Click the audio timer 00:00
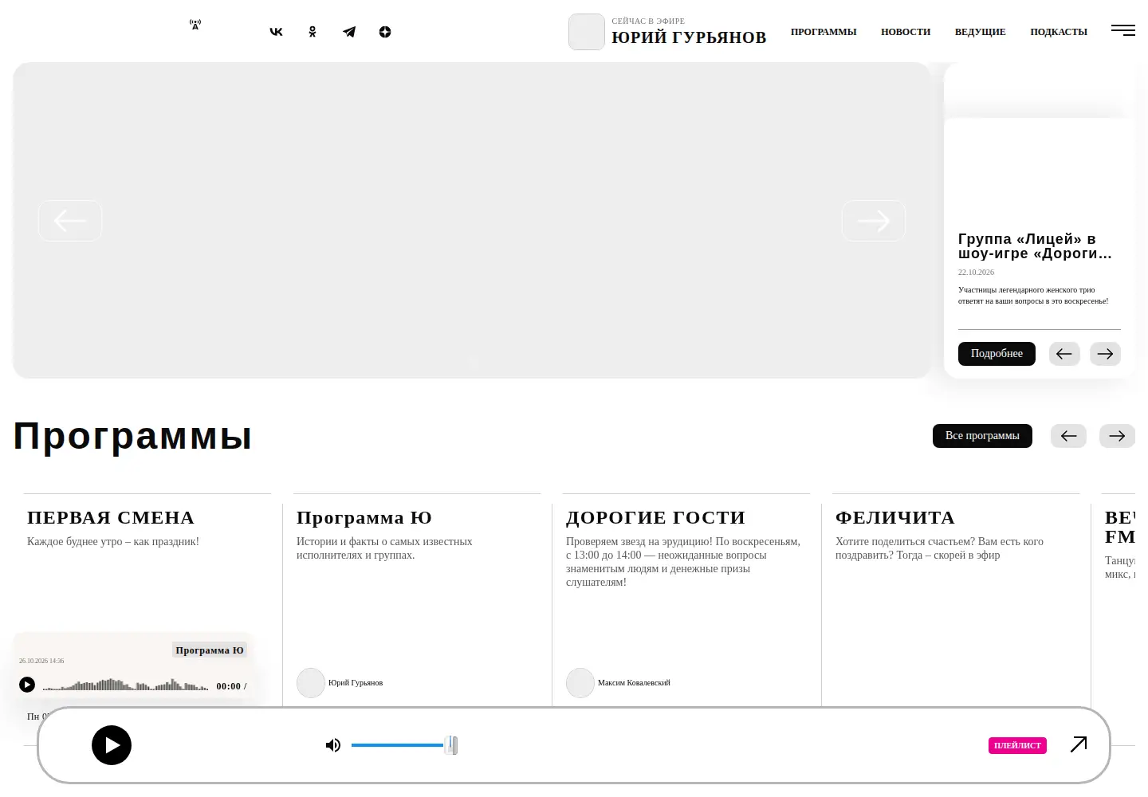 click(x=229, y=686)
